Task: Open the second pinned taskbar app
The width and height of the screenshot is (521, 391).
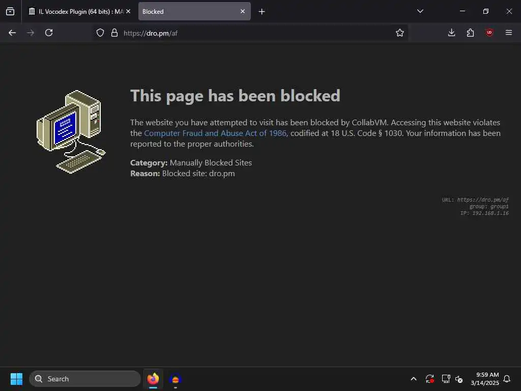Action: pyautogui.click(x=176, y=379)
